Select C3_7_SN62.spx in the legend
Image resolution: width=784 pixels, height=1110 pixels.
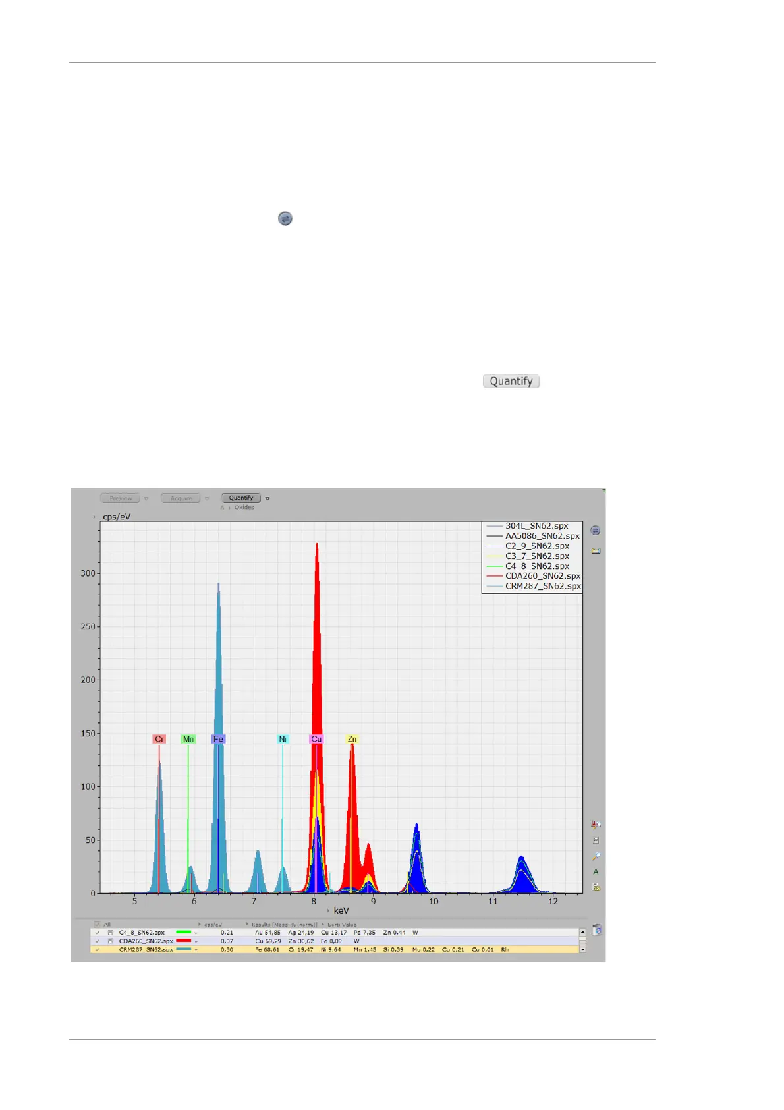point(538,556)
